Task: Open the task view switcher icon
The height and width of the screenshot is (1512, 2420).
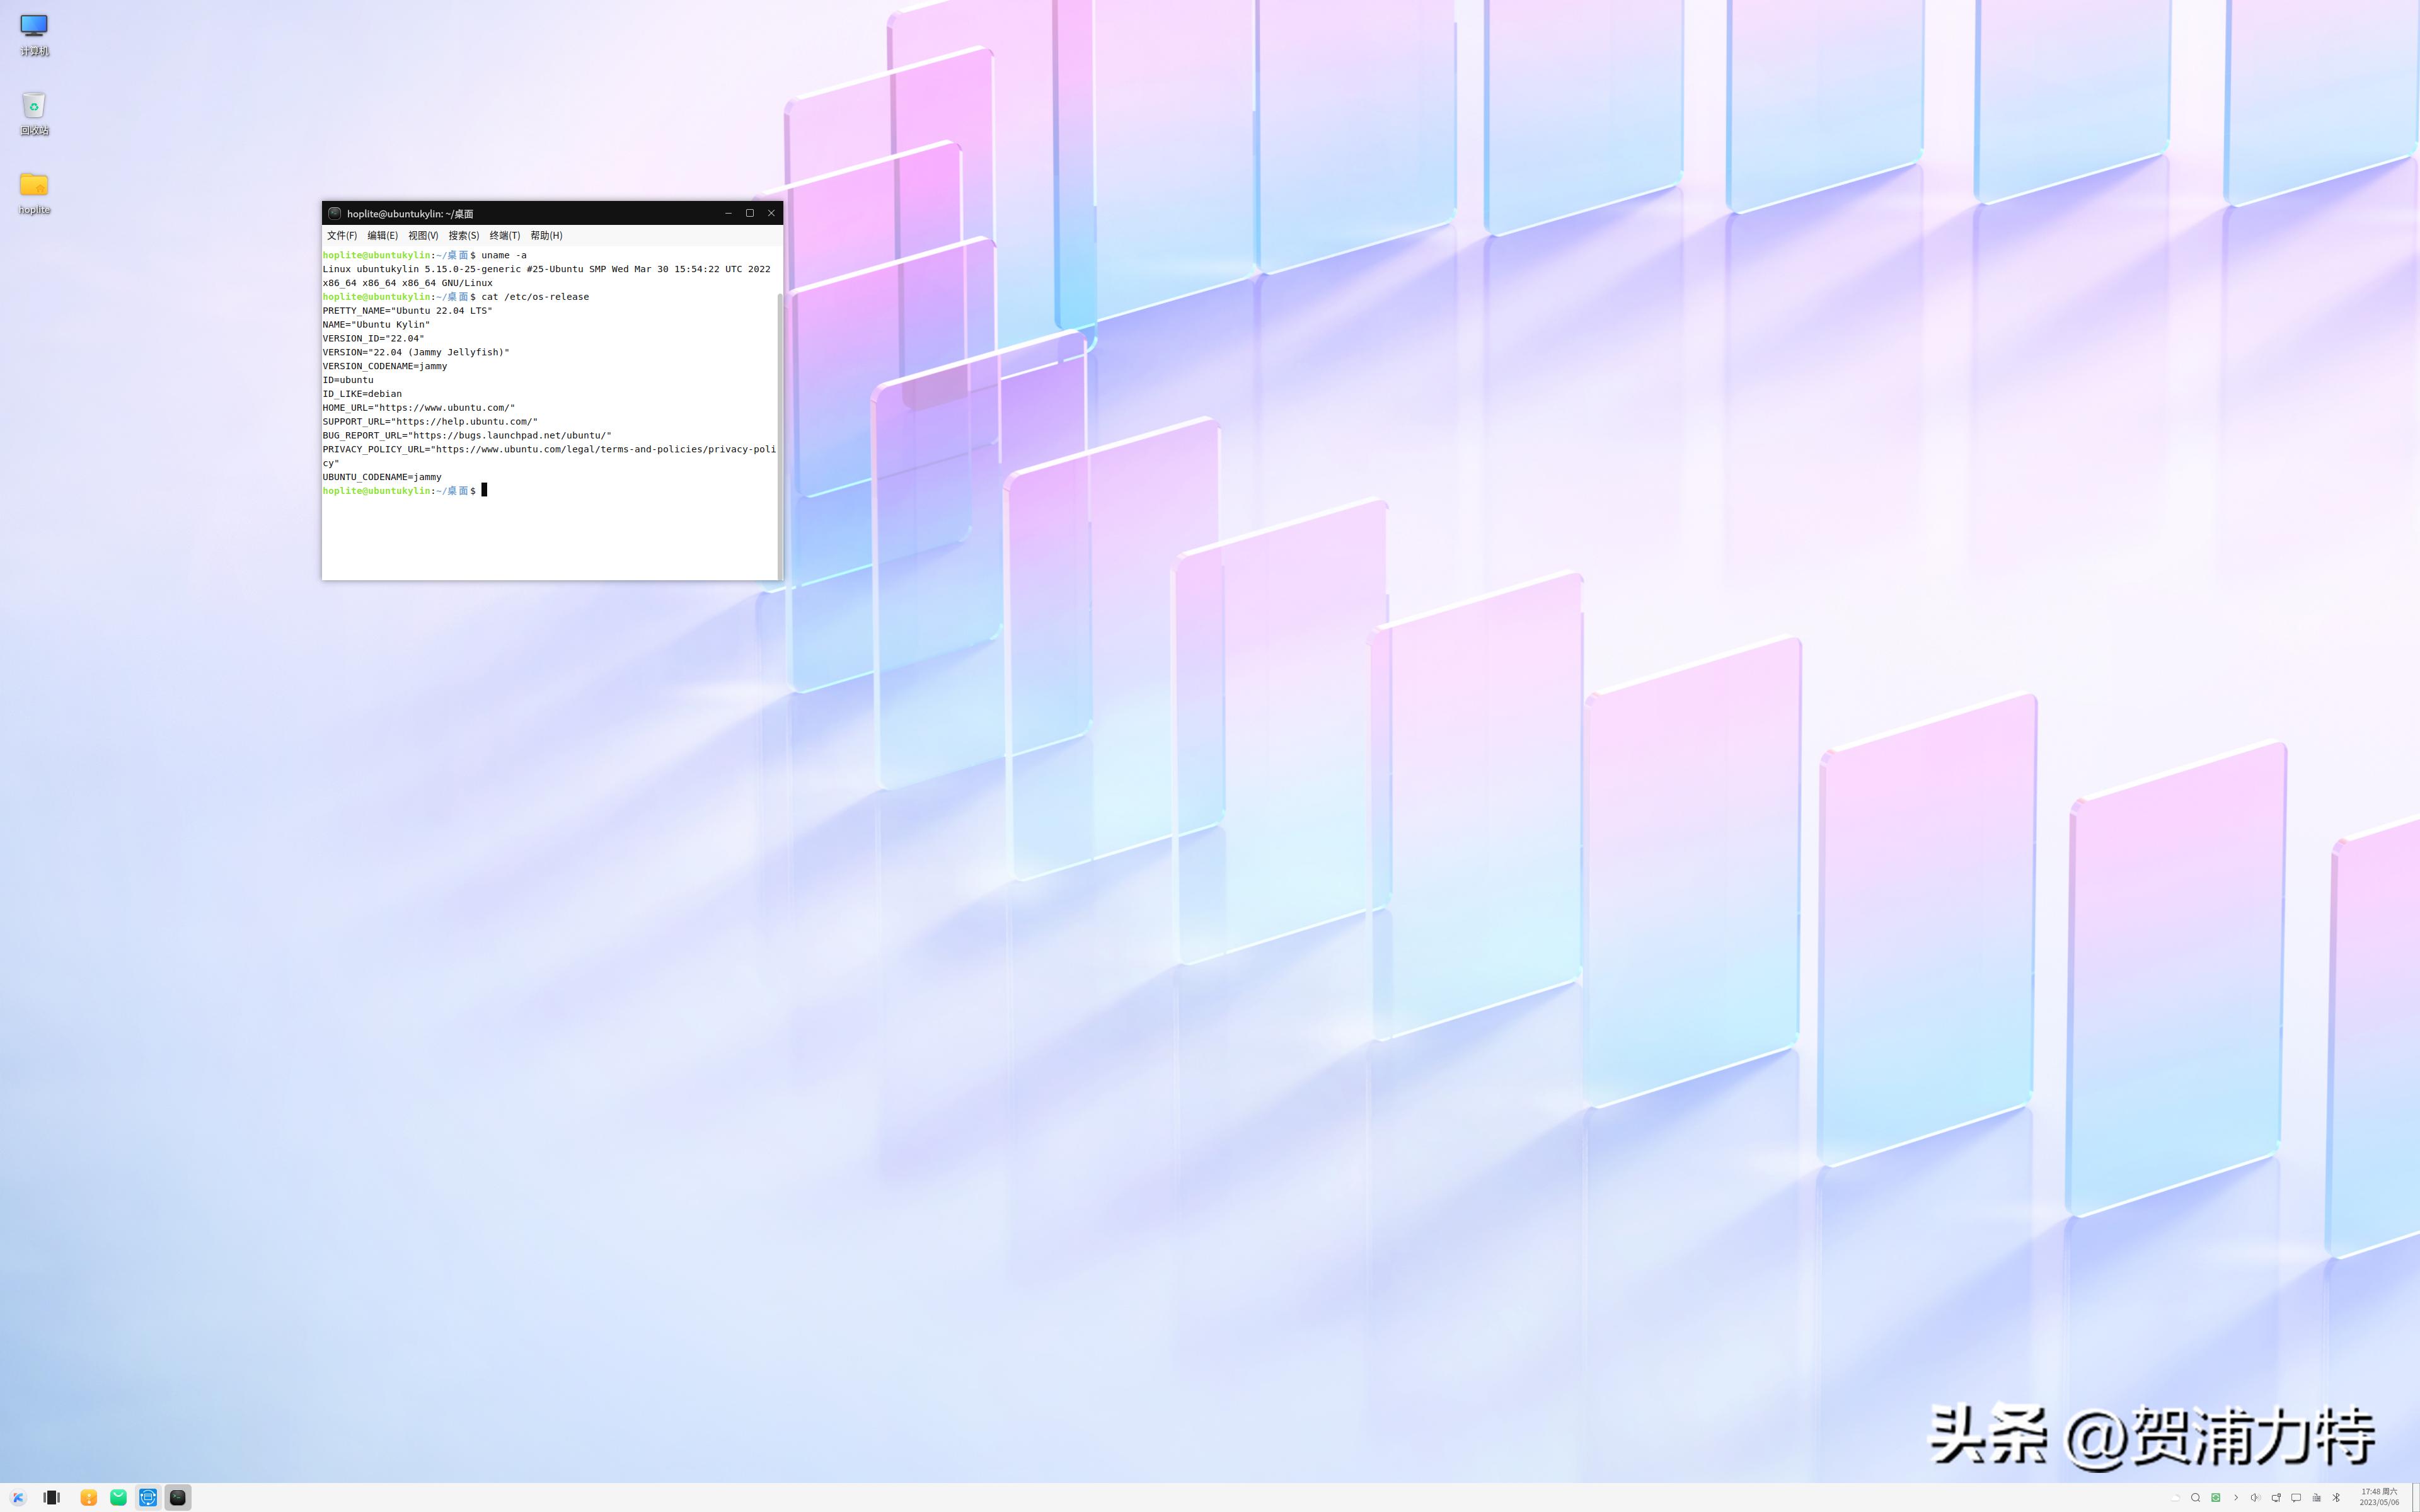Action: pos(52,1497)
